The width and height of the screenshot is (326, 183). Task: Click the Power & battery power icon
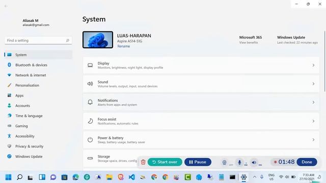point(90,140)
